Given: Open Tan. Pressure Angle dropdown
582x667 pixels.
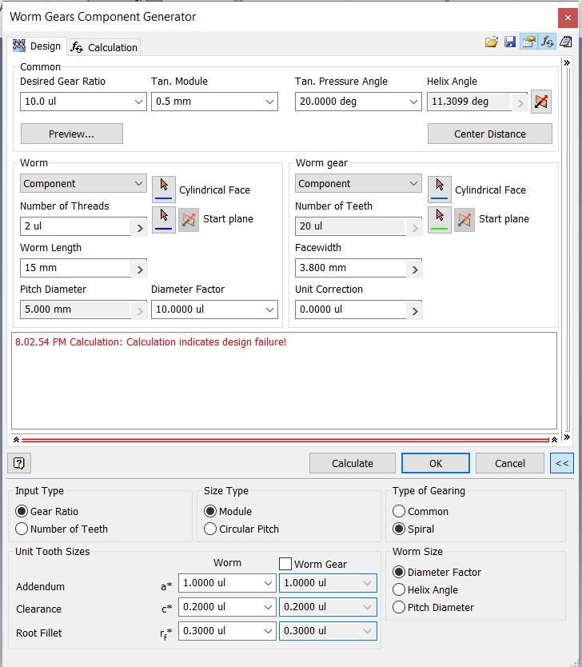Looking at the screenshot, I should (x=413, y=102).
